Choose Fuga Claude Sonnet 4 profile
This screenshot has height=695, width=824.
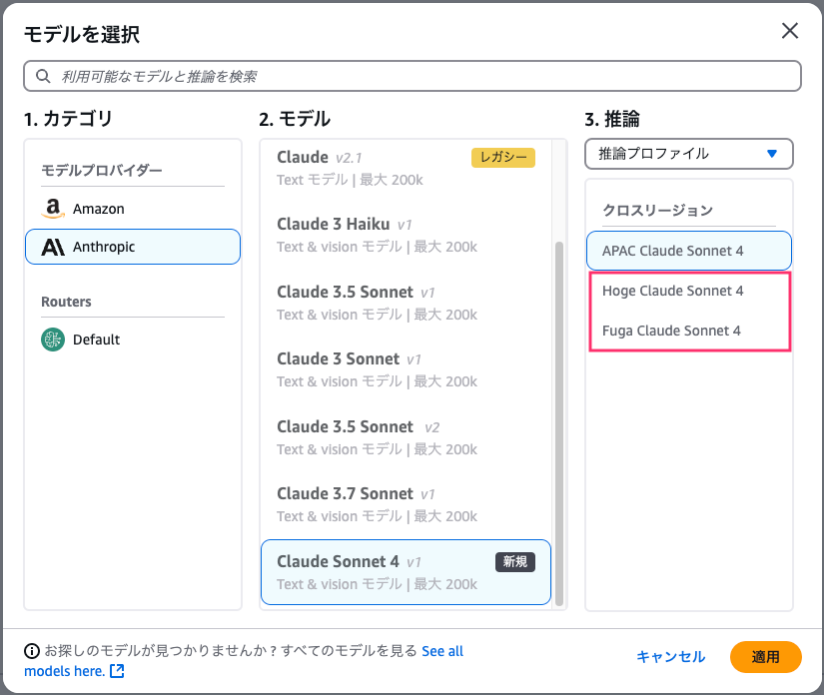click(x=688, y=331)
